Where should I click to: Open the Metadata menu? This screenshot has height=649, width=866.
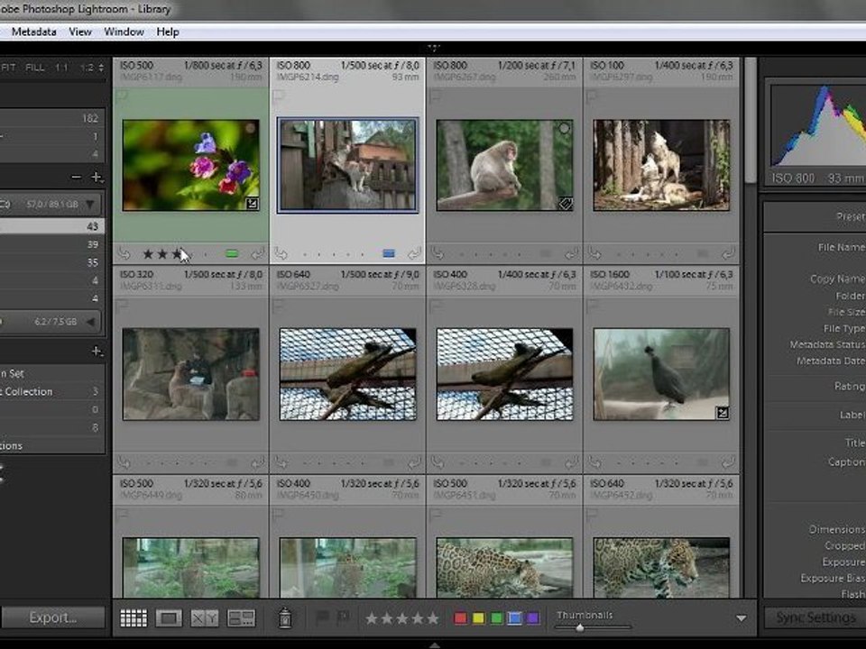click(x=33, y=32)
